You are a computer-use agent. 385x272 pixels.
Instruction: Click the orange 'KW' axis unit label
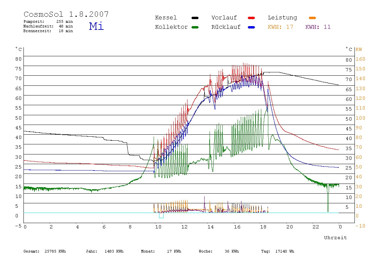coord(359,50)
